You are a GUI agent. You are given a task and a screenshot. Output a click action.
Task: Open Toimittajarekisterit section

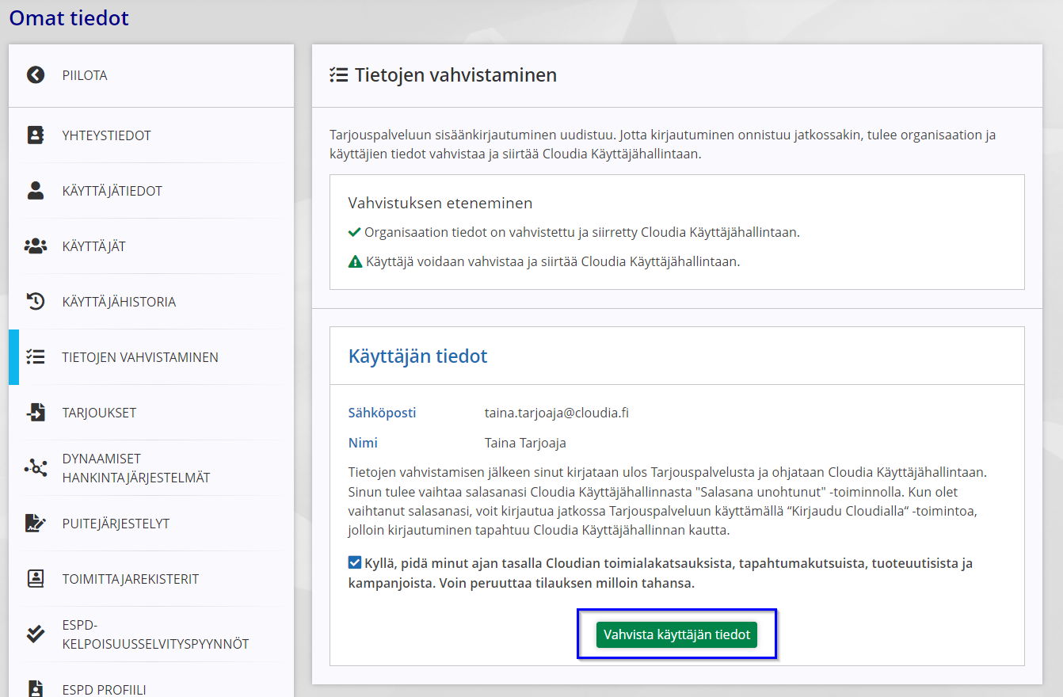151,579
